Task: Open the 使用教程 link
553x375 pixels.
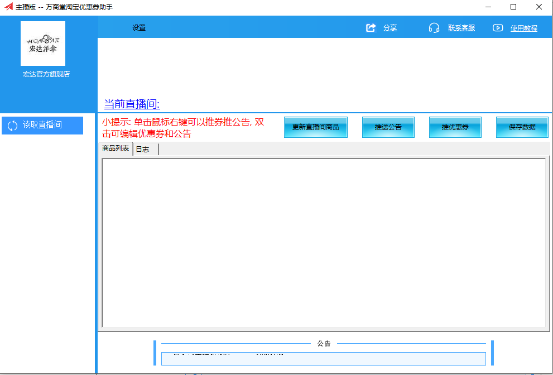Action: [x=523, y=28]
